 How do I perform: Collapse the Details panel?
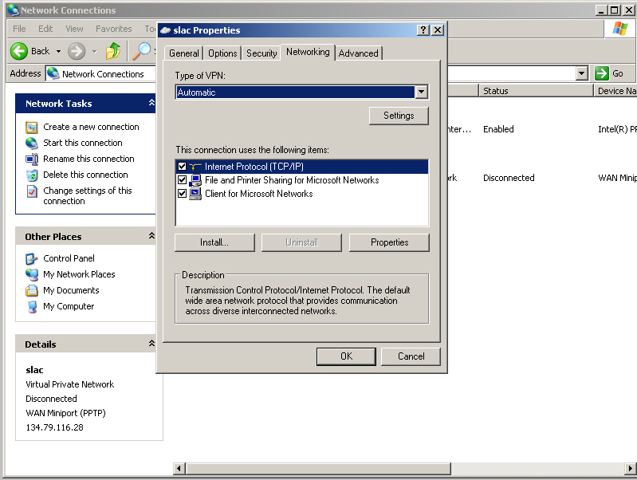coord(151,344)
